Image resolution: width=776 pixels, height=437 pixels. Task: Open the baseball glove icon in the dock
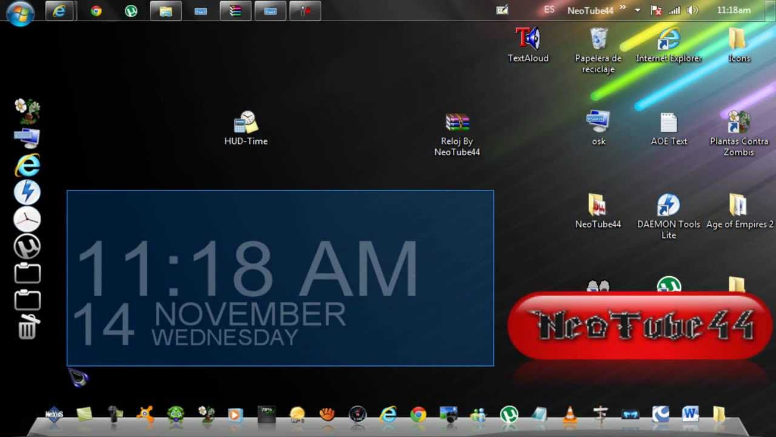click(x=327, y=415)
